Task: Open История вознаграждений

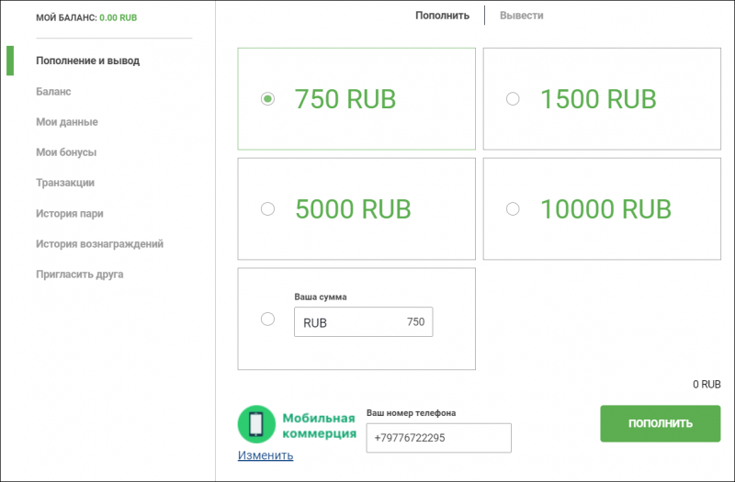Action: (99, 244)
